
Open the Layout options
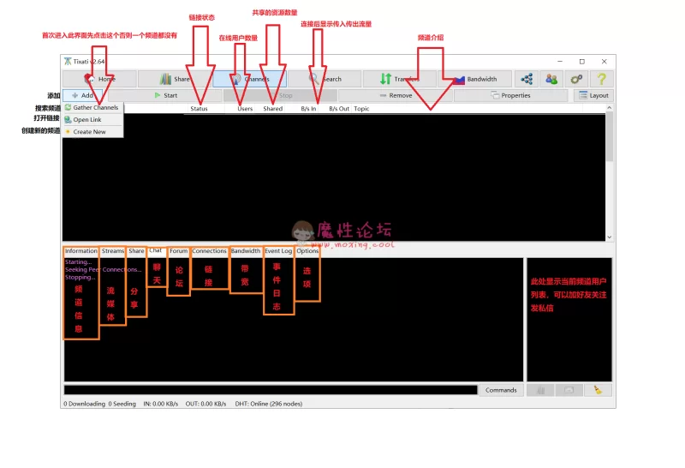(x=593, y=95)
